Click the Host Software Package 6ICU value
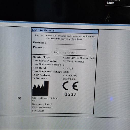The width and height of the screenshot is (130, 130). (x=66, y=72)
